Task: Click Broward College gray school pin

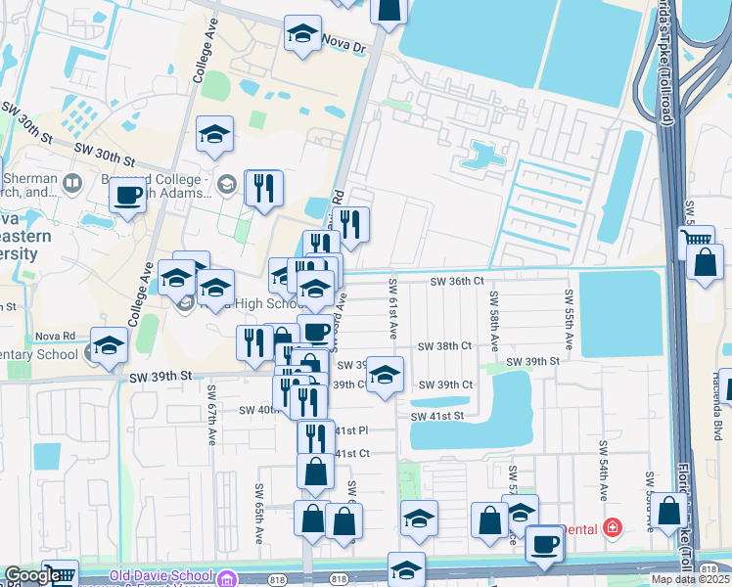Action: (x=227, y=185)
